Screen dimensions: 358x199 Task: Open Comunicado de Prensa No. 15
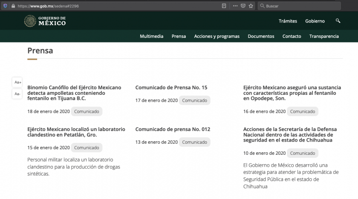pos(171,88)
